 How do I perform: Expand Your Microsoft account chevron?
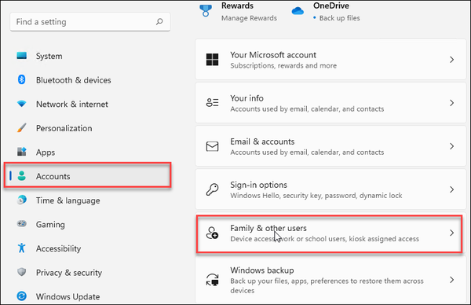(x=451, y=60)
